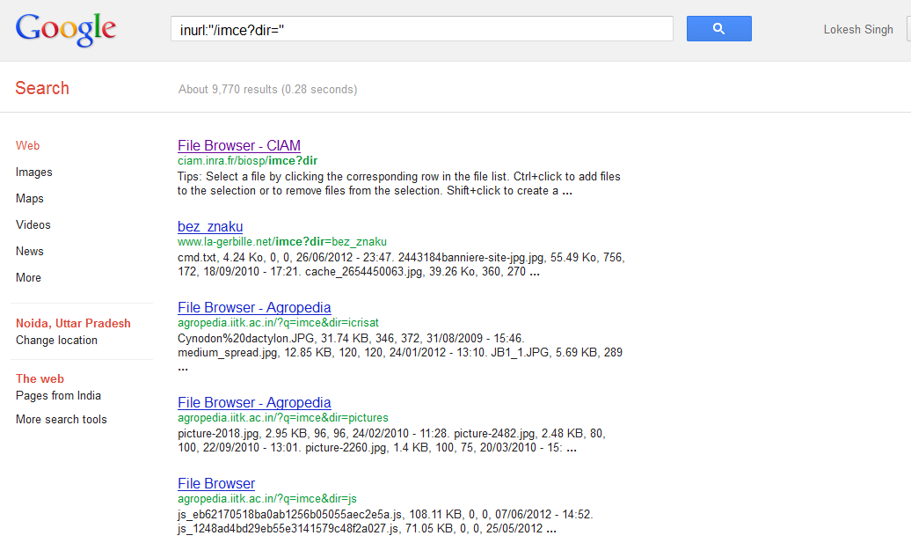Open the Google logo homepage link
Screen dimensions: 911x543
(x=66, y=29)
